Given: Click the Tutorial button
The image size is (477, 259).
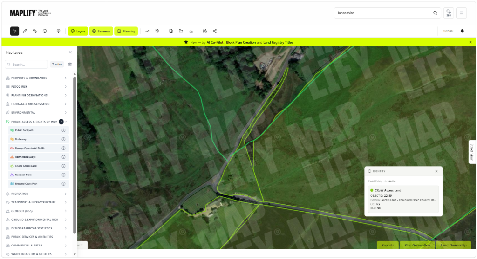Looking at the screenshot, I should [x=449, y=31].
